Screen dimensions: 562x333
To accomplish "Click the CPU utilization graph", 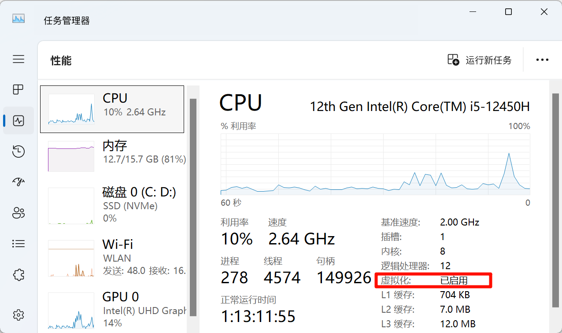I will tap(375, 164).
